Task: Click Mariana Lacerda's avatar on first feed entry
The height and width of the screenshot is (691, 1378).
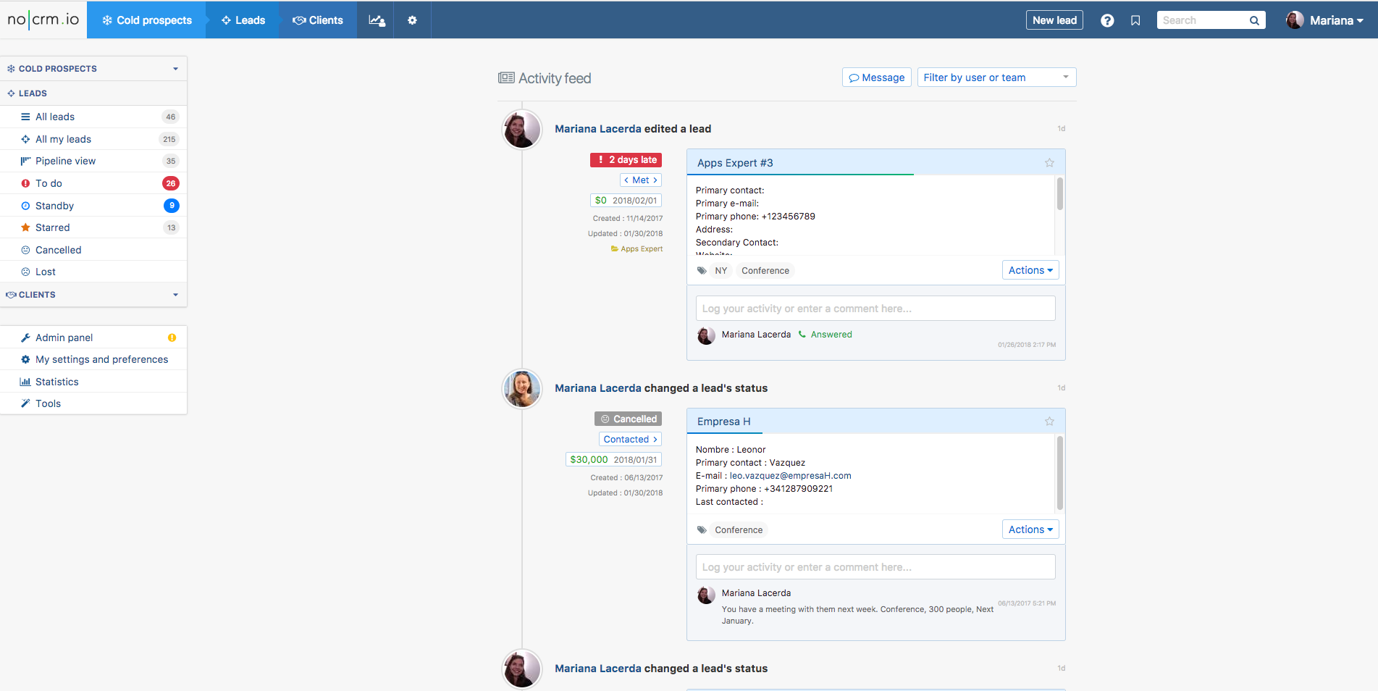Action: 522,130
